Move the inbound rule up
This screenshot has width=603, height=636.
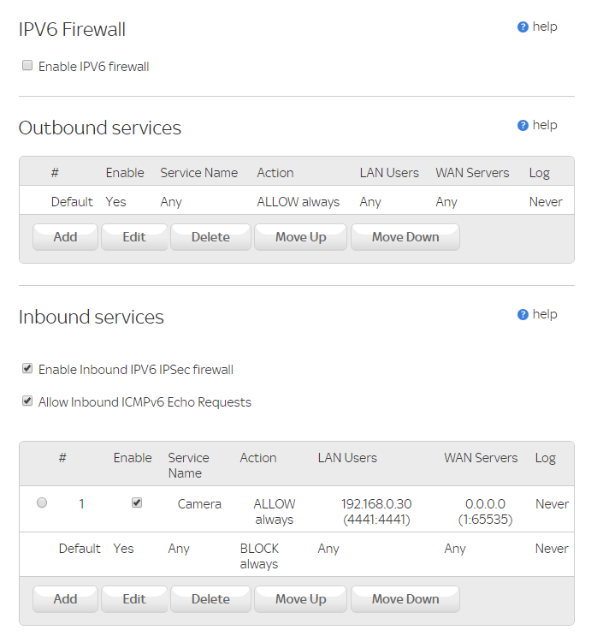point(300,599)
